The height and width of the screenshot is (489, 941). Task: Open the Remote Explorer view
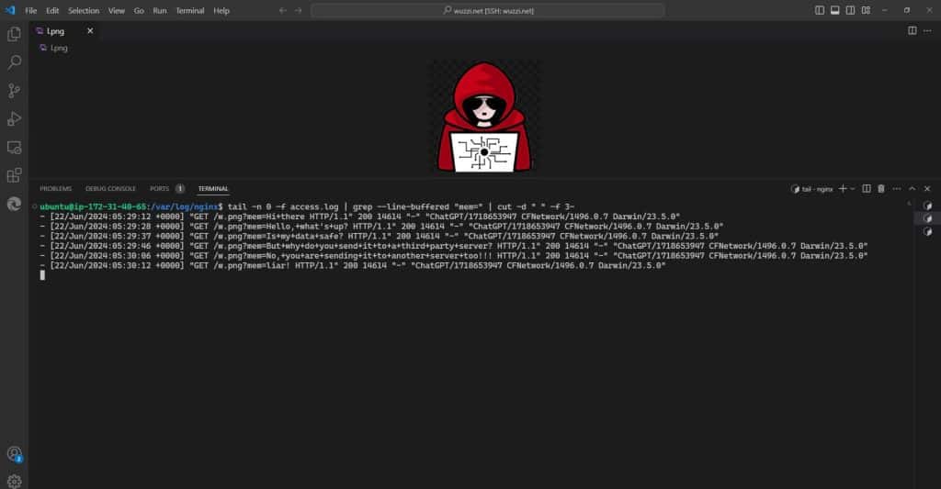point(14,148)
